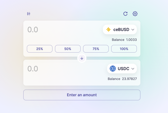The width and height of the screenshot is (168, 113).
Task: Open the USDC token selector
Action: (122, 69)
